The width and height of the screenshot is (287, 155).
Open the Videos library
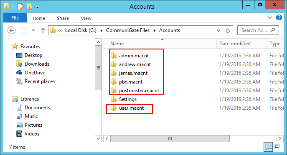point(32,134)
